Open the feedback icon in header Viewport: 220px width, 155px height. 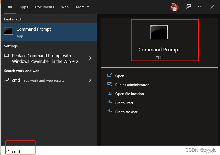pos(188,7)
